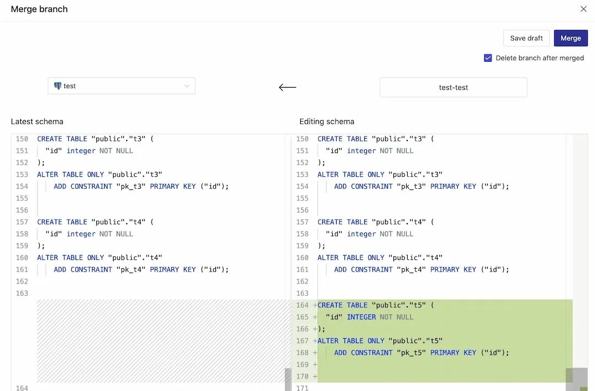This screenshot has width=595, height=391.
Task: Click the plus marker on line 164
Action: (x=315, y=305)
